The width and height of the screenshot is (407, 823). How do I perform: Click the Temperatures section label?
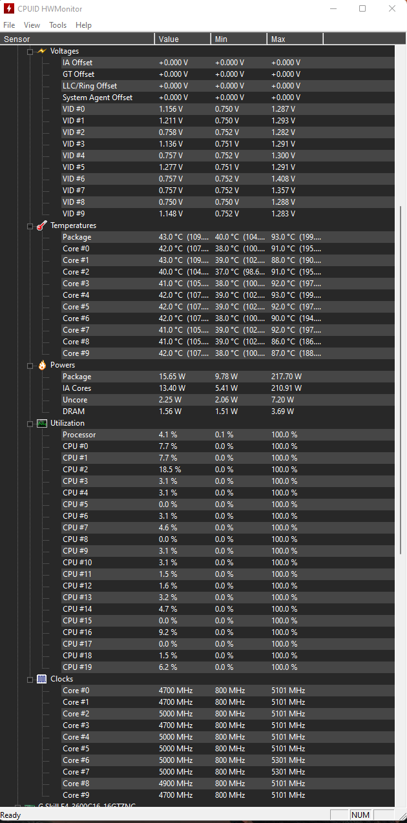click(x=74, y=225)
